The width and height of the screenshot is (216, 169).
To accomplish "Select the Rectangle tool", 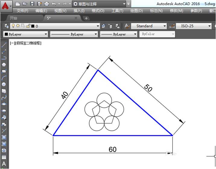I will 4,71.
